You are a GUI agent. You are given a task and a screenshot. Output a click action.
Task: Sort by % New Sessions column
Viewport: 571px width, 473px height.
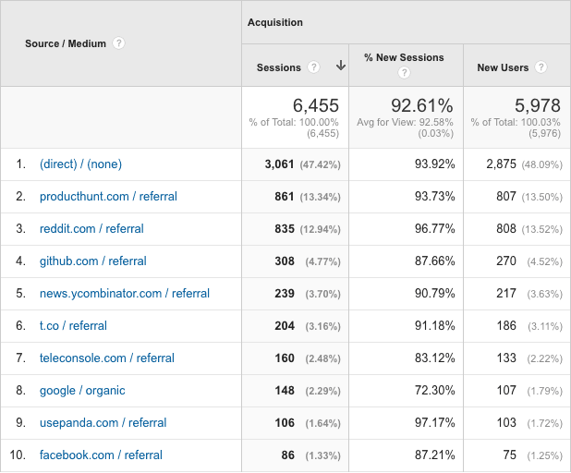(404, 57)
